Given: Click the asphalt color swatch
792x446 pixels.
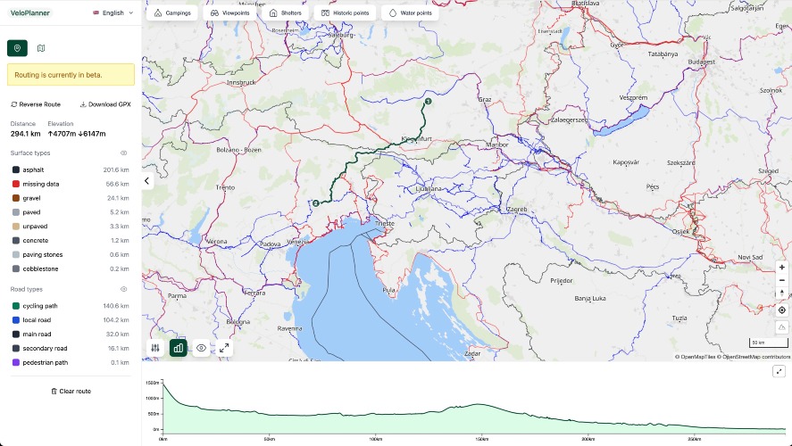Looking at the screenshot, I should [16, 170].
